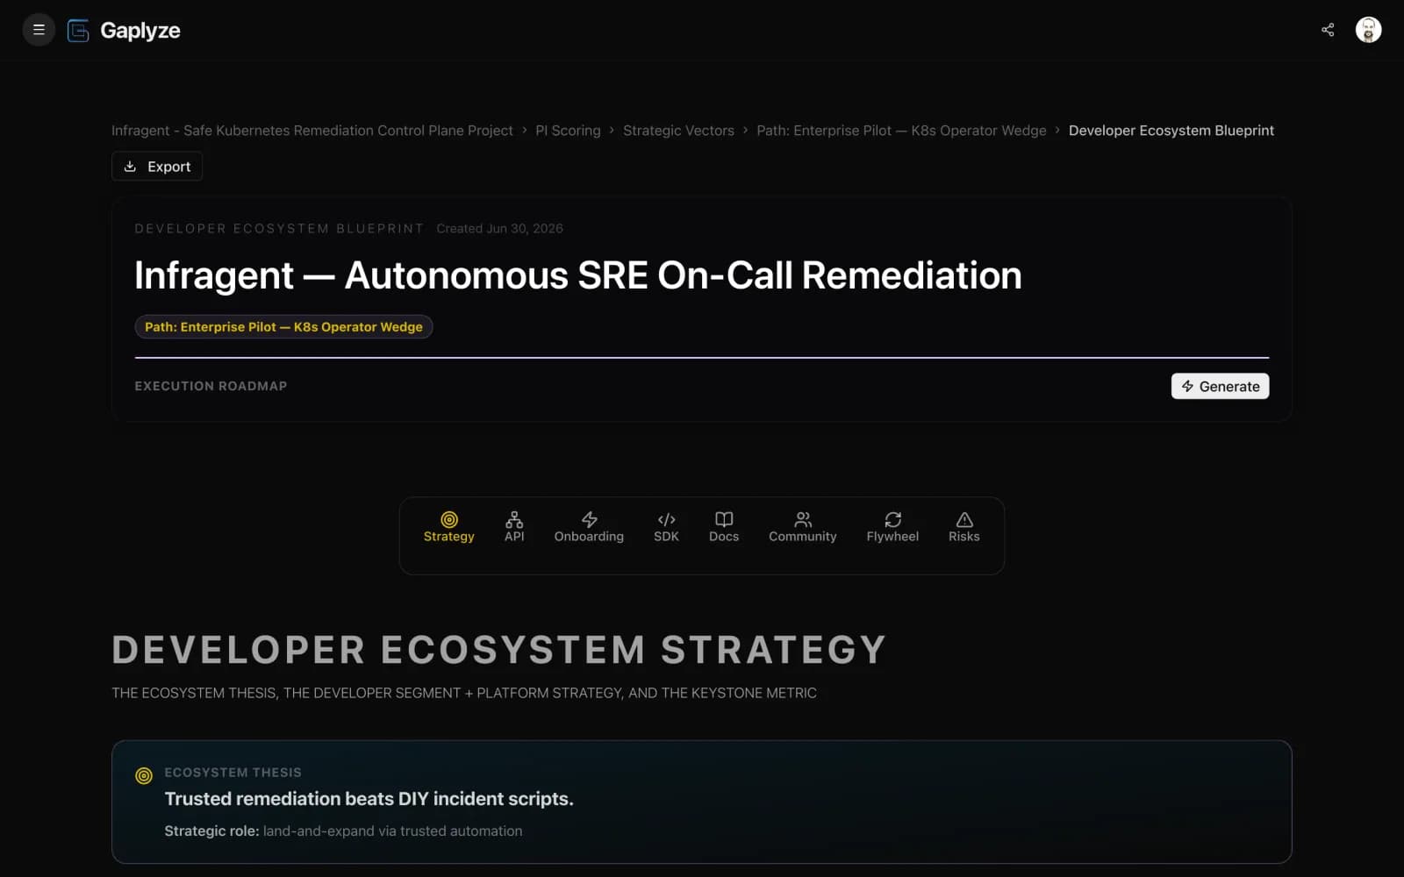Open the Onboarding tab
This screenshot has height=877, width=1404.
[589, 527]
